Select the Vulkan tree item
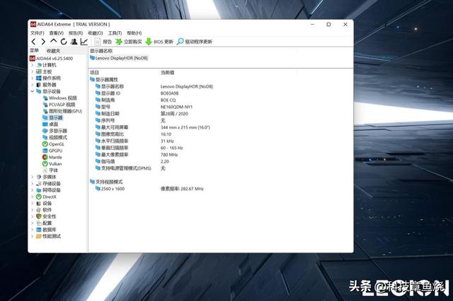 52,164
